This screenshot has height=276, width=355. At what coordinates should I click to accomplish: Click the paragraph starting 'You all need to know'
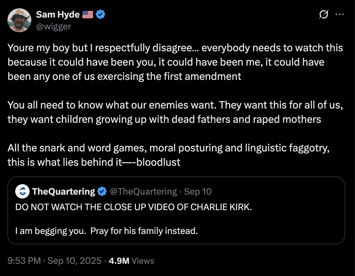coord(175,112)
